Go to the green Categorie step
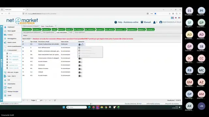Image resolution: width=209 pixels, height=117 pixels. click(x=46, y=30)
